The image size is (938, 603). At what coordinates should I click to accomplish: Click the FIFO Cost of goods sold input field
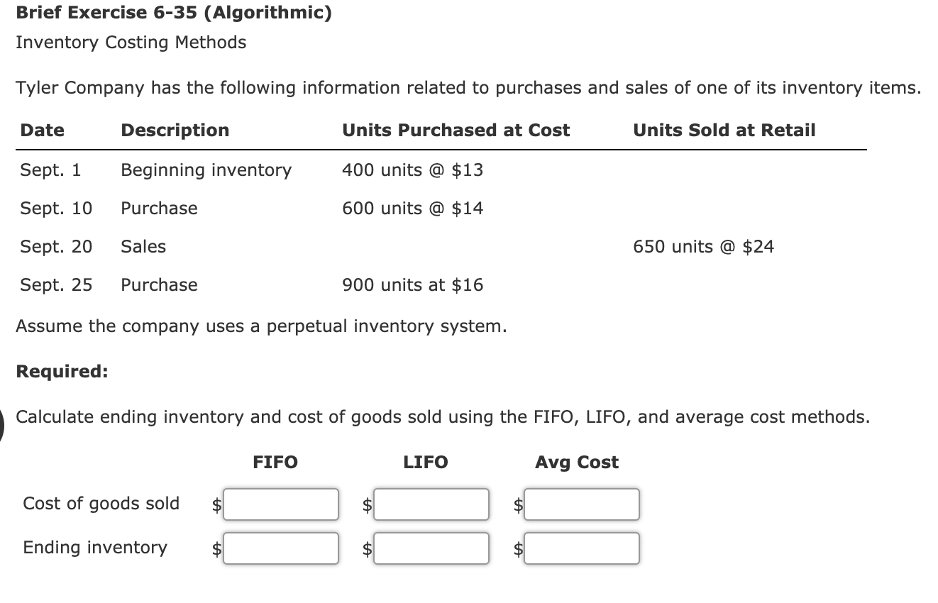click(280, 504)
